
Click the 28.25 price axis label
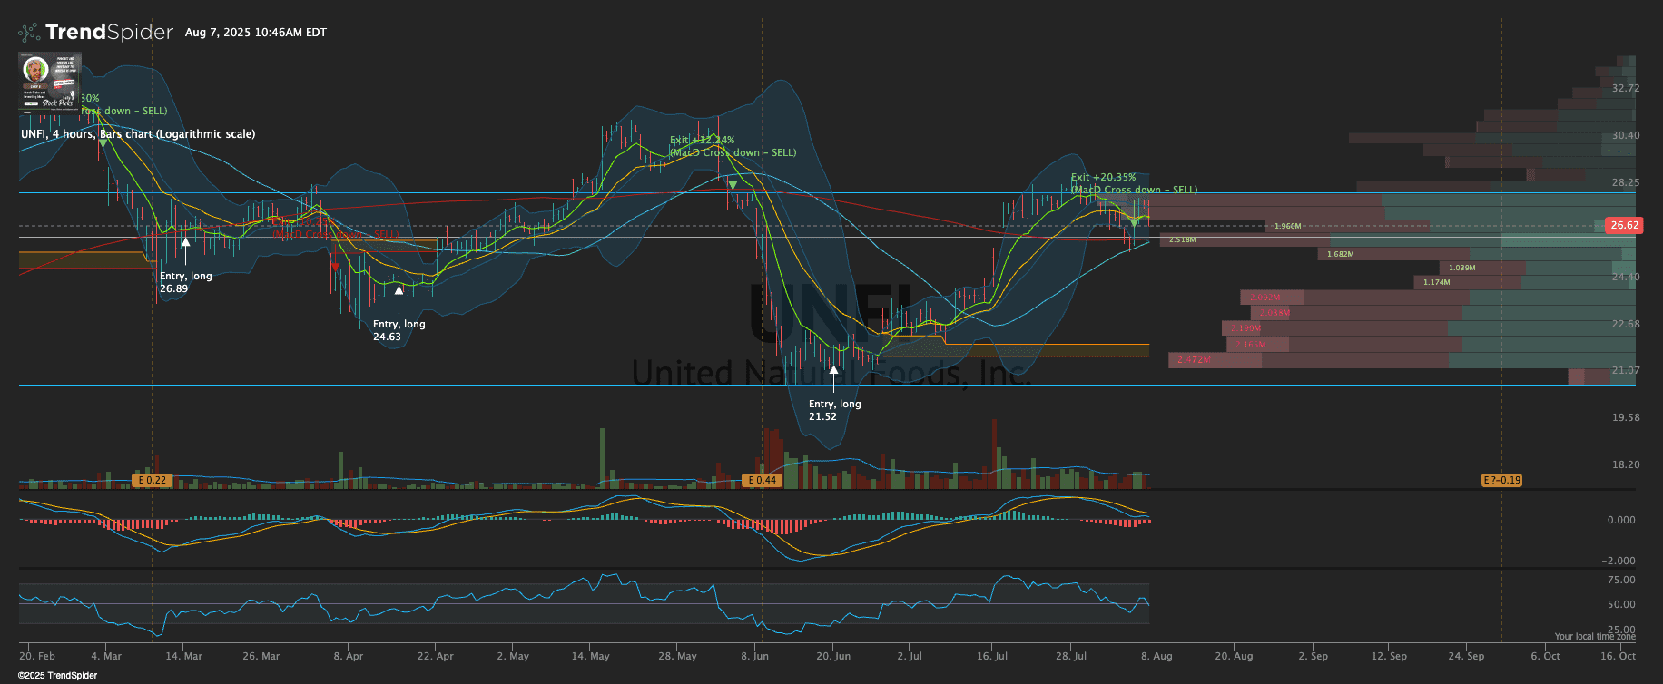(1626, 182)
